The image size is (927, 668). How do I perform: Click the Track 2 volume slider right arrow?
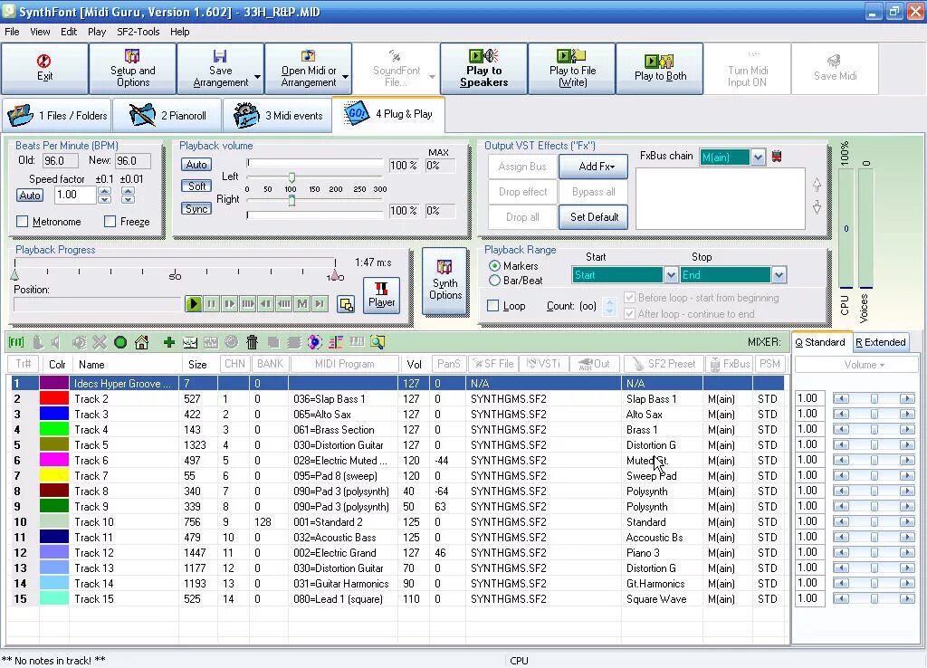coord(906,399)
